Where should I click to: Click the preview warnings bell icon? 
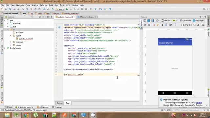pyautogui.click(x=203, y=25)
